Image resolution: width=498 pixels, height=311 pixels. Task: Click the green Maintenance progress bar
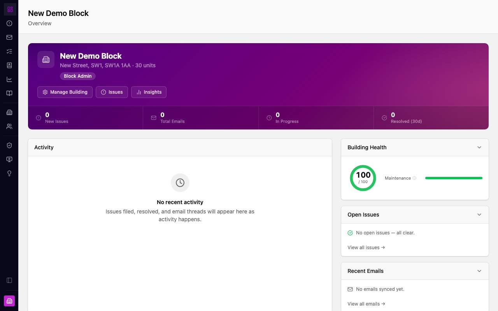coord(454,178)
